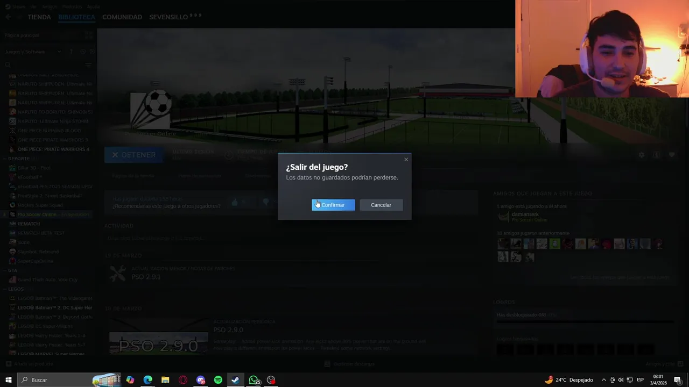Click the library search magnifier icon

pyautogui.click(x=8, y=64)
